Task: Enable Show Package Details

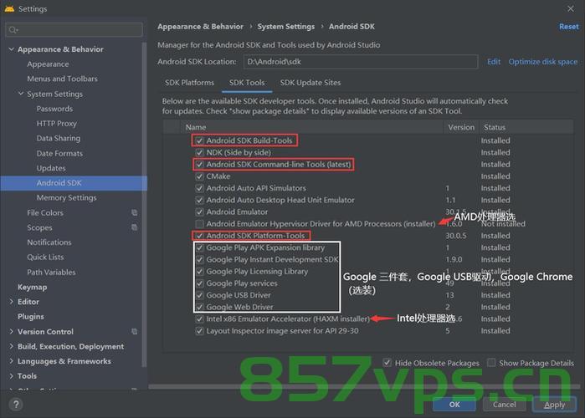Action: (x=491, y=363)
